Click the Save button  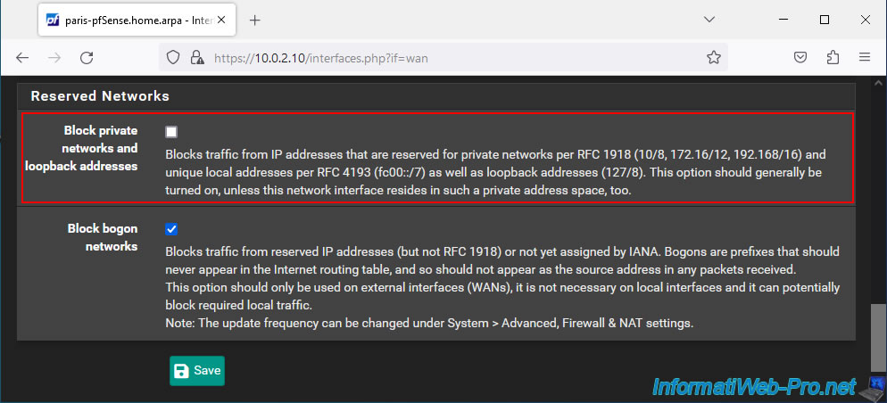197,371
